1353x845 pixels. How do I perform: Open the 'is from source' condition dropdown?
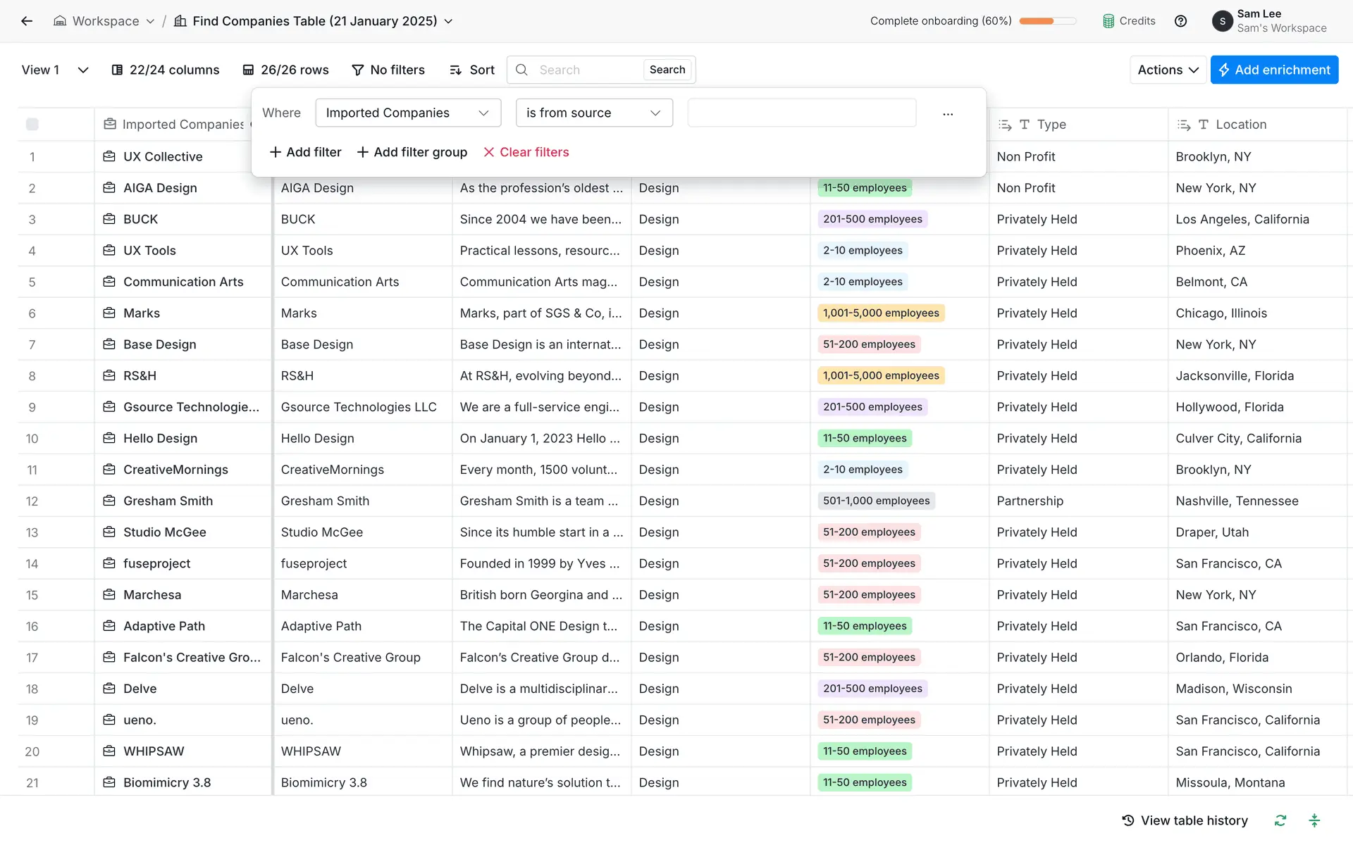(593, 113)
